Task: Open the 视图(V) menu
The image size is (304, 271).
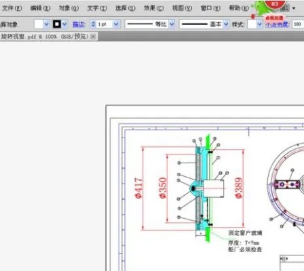Action: [183, 8]
